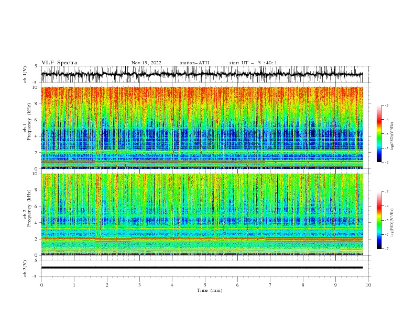Click the ch.2 "Frequency (kHz)" axis title
The width and height of the screenshot is (415, 320).
(29, 208)
